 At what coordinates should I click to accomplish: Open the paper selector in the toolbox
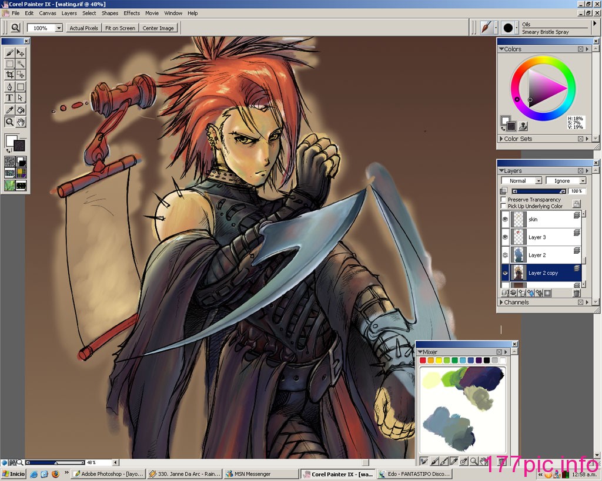pyautogui.click(x=10, y=162)
